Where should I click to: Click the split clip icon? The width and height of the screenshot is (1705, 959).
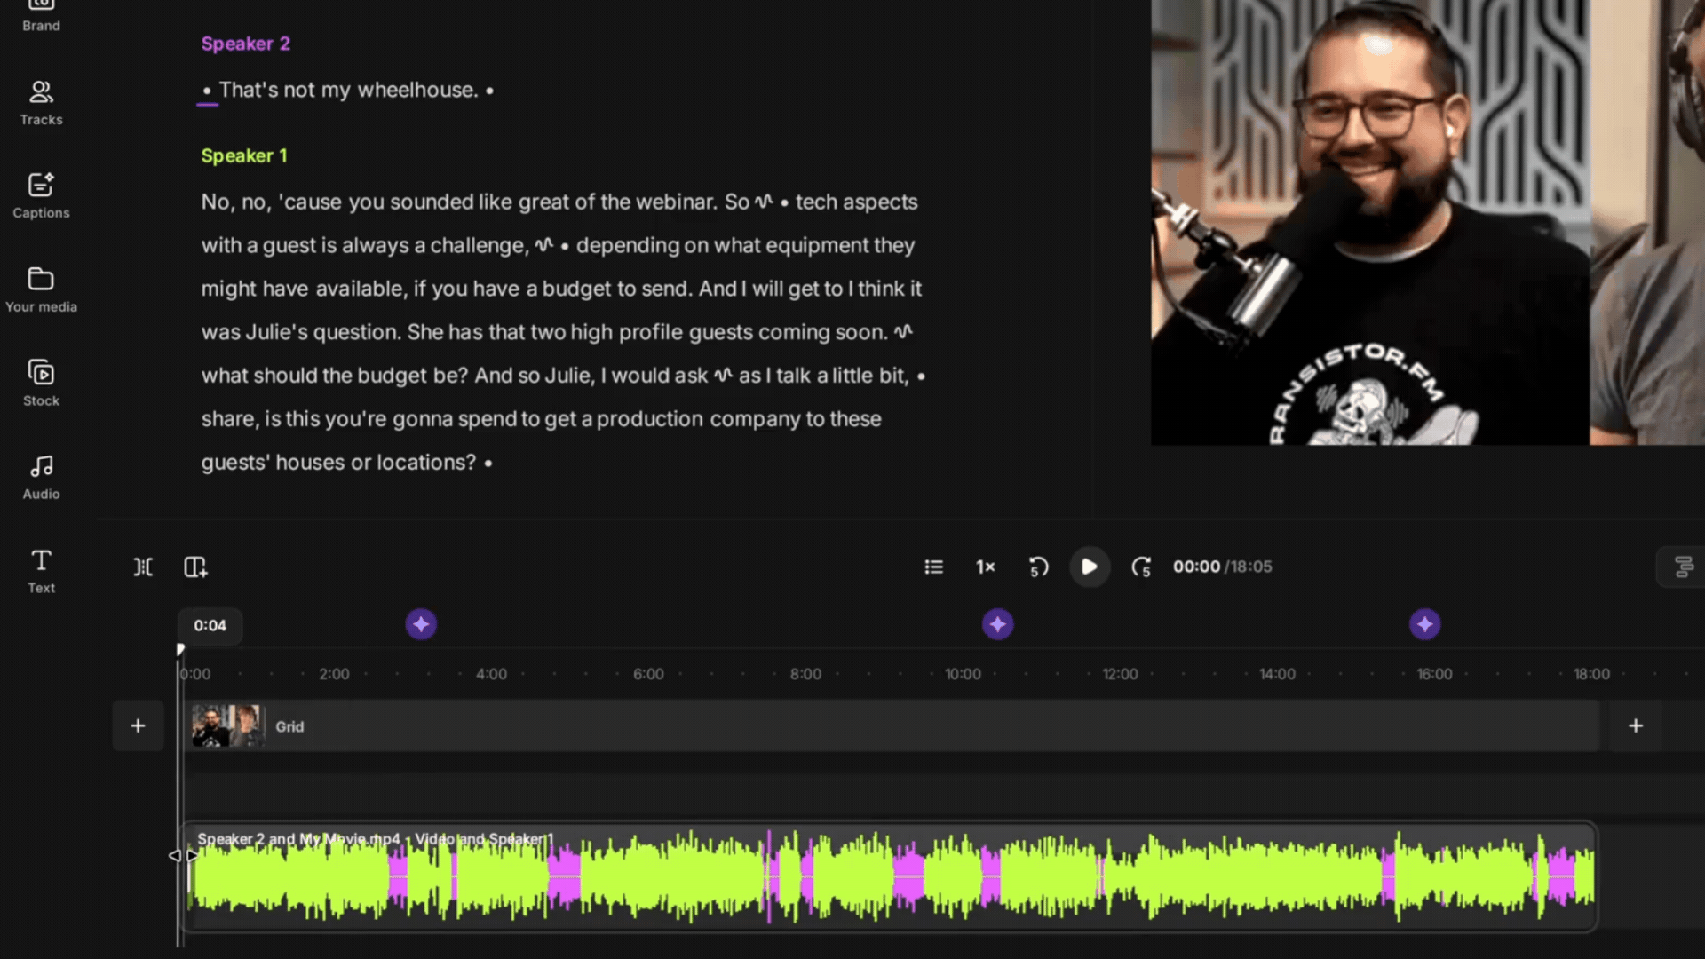143,567
